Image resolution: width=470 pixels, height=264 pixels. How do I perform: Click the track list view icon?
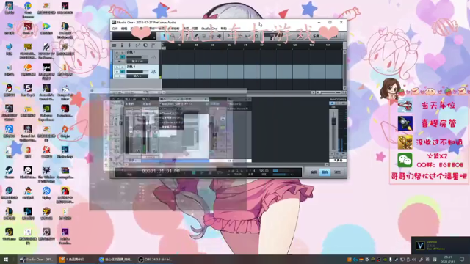click(115, 45)
